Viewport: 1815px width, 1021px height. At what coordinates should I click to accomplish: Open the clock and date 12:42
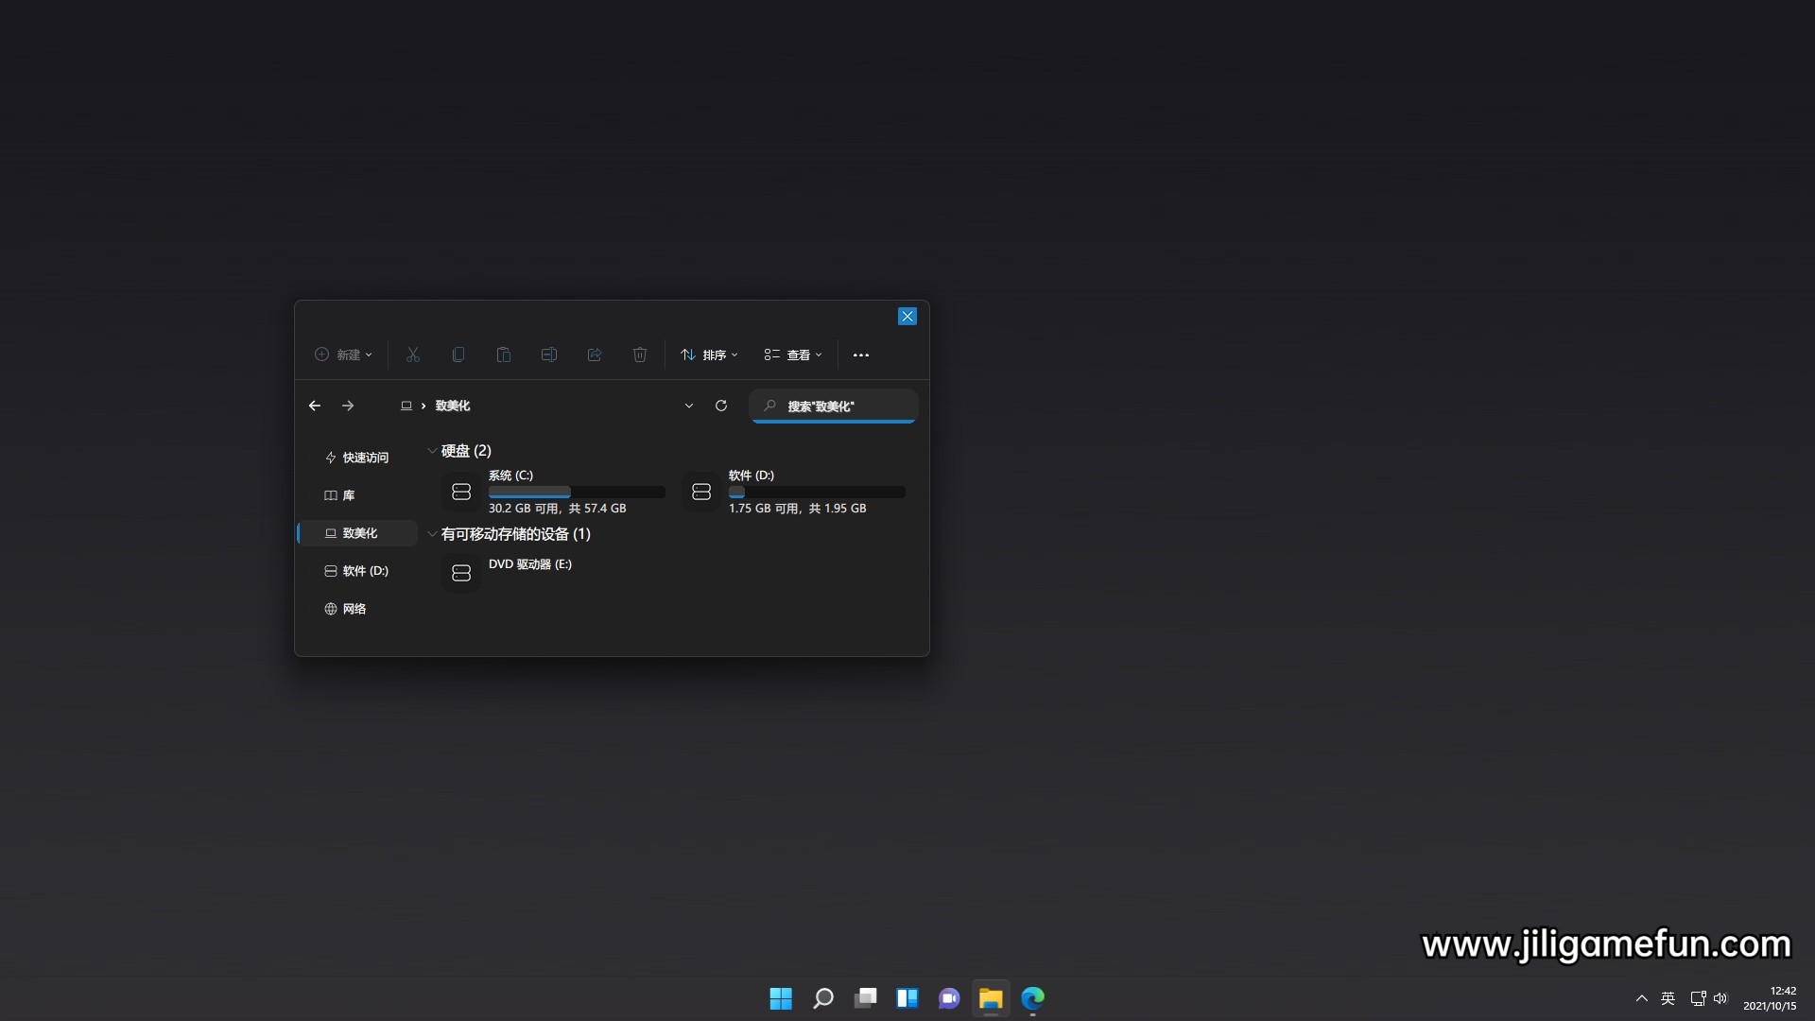click(x=1770, y=998)
